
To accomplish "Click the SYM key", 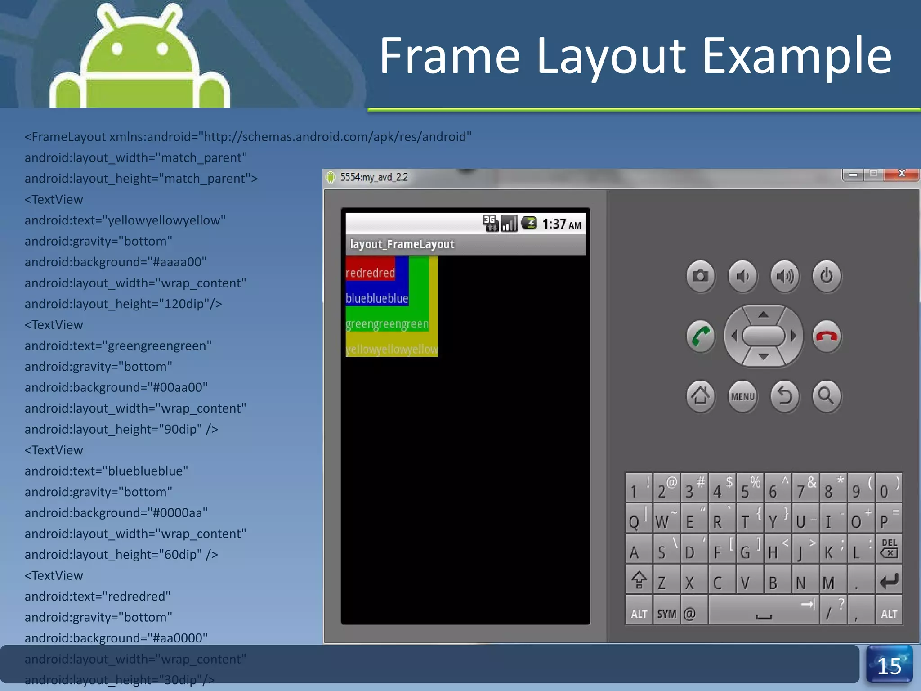I will point(666,610).
